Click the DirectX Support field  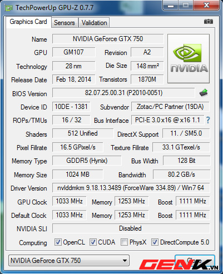click(x=186, y=133)
